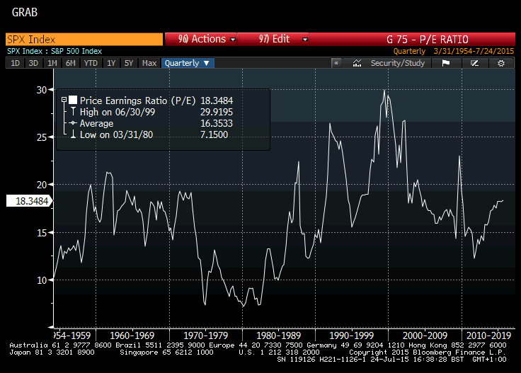
Task: Select the 3D range tab
Action: [33, 63]
